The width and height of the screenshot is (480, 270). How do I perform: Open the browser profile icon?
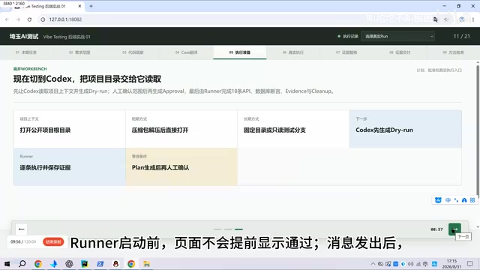tap(462, 19)
